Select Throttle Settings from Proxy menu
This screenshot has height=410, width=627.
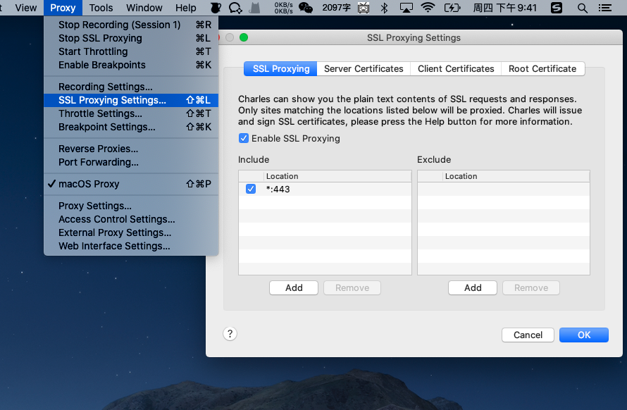pos(100,113)
